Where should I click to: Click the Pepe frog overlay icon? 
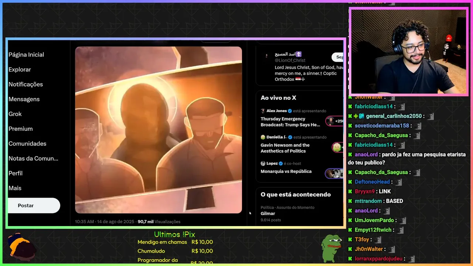point(331,248)
